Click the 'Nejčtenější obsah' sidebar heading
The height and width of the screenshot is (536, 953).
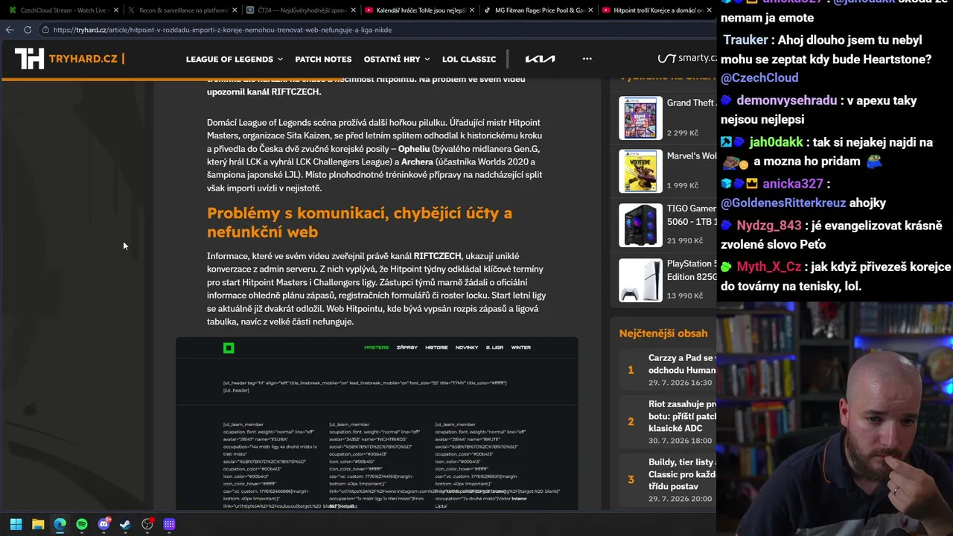coord(663,334)
